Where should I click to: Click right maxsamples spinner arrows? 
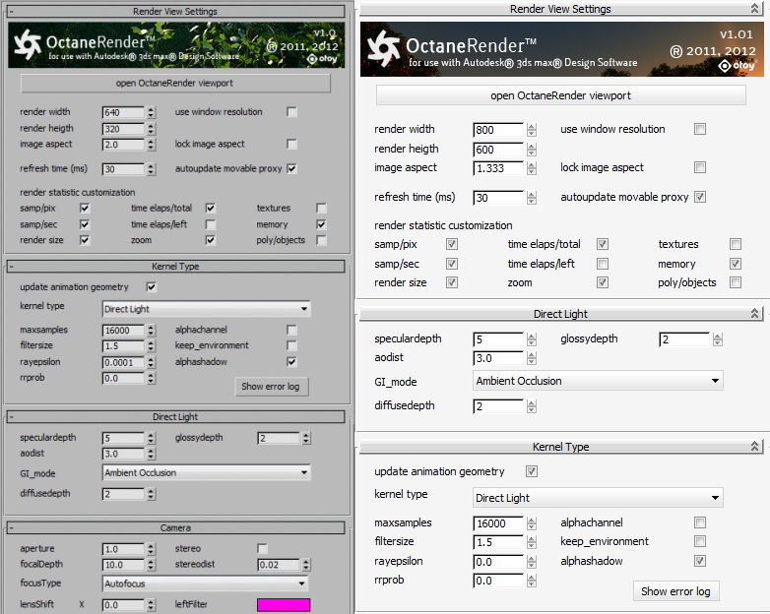(532, 523)
